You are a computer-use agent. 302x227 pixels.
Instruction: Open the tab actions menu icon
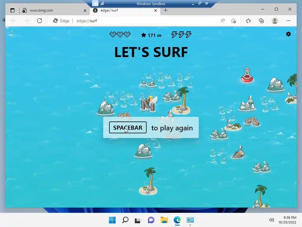coord(12,10)
